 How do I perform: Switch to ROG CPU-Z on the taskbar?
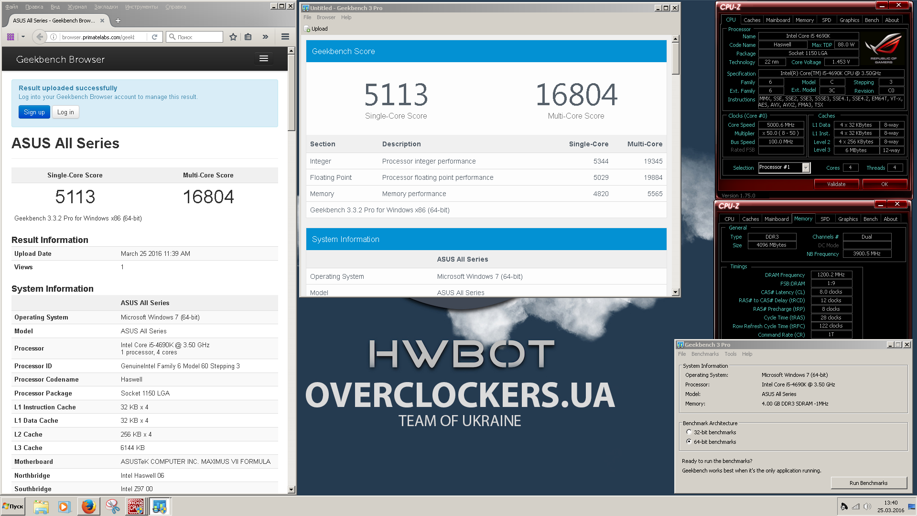(136, 506)
